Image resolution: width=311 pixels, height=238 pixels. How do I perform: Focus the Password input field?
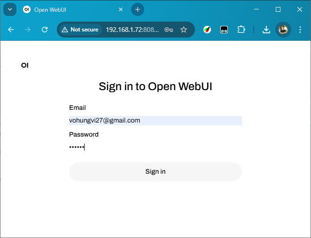(x=155, y=147)
